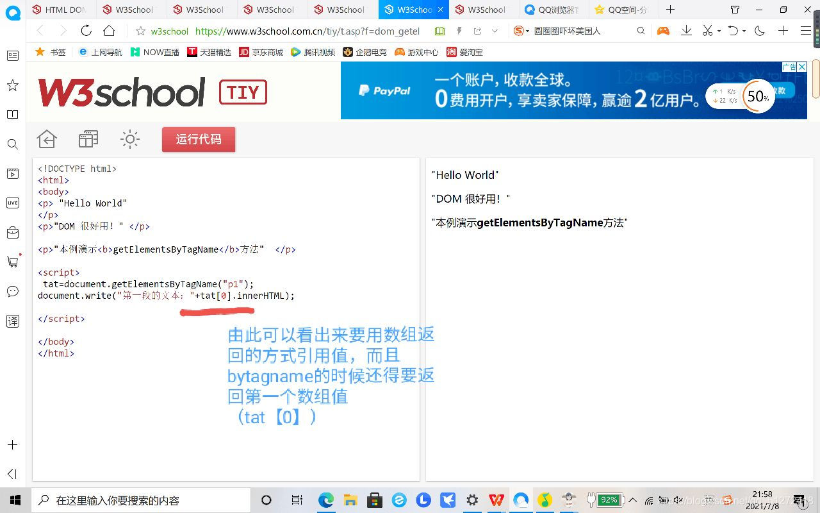The image size is (820, 513).
Task: Enable reading mode book icon
Action: pos(439,31)
